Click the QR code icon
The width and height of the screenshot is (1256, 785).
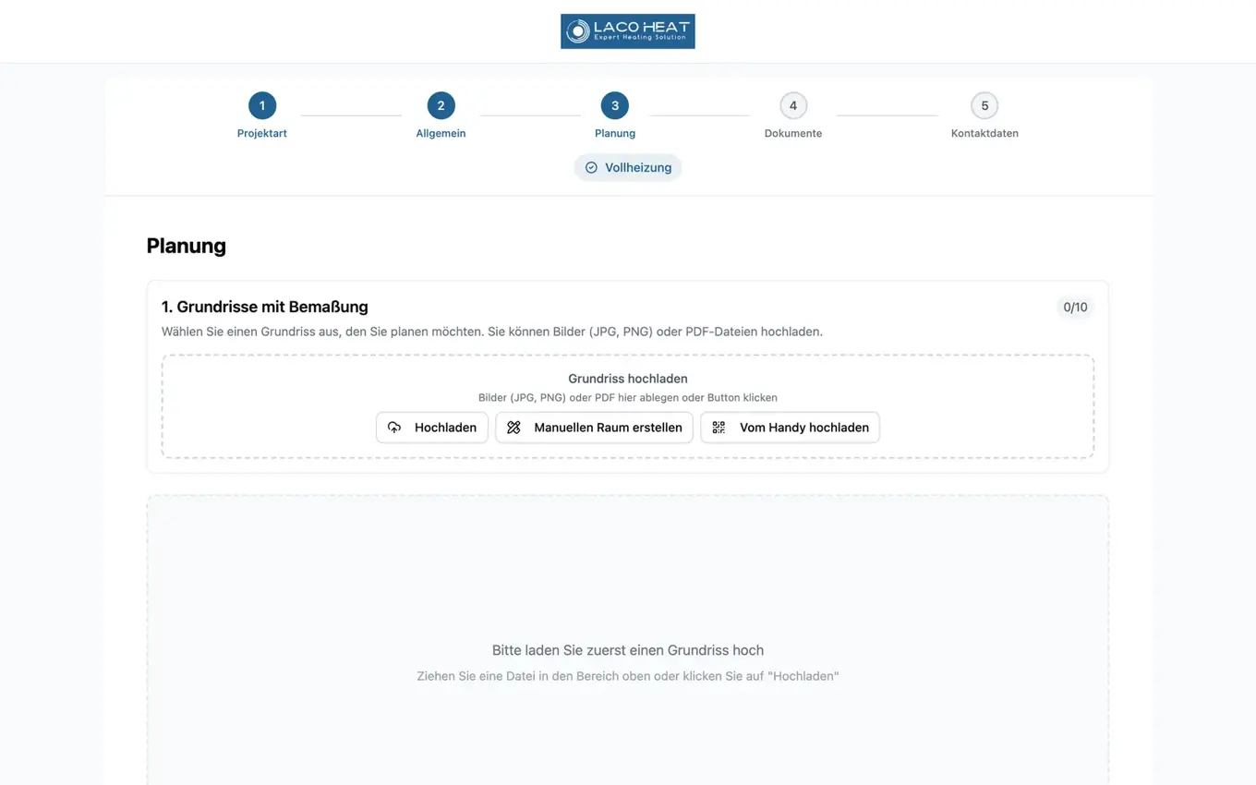tap(719, 428)
